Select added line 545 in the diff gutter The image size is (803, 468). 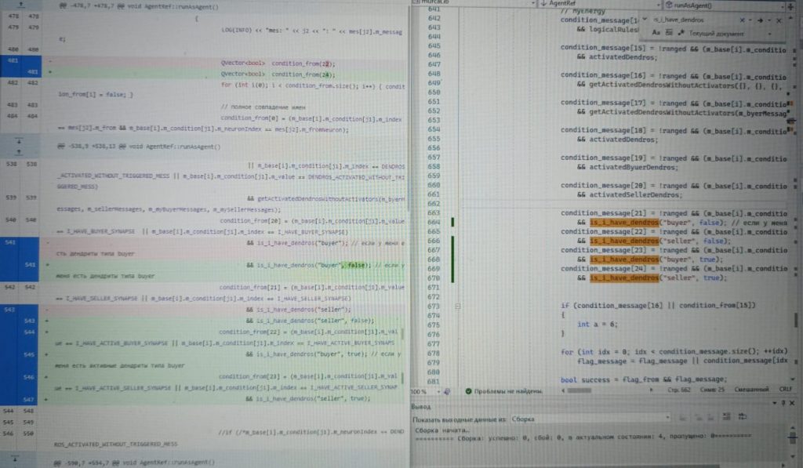[x=29, y=354]
